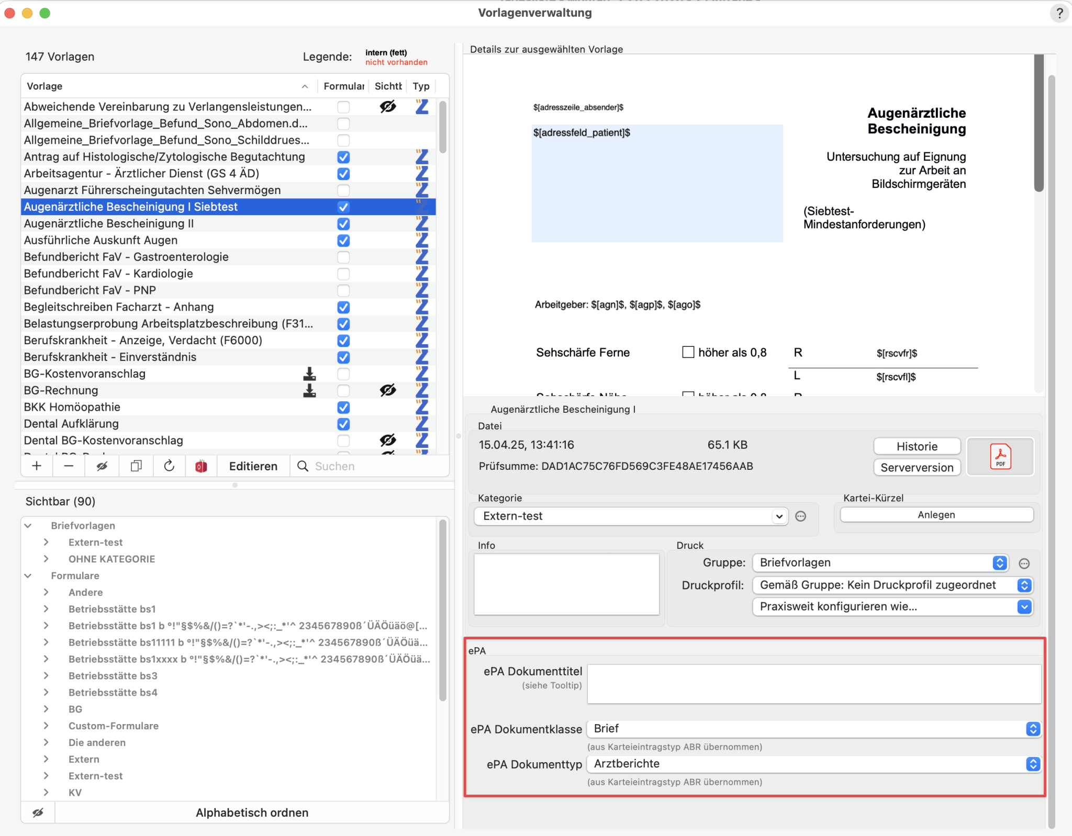The image size is (1072, 836).
Task: Click the document preview vertical scrollbar
Action: pos(1039,123)
